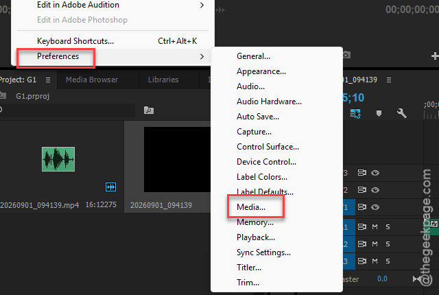Open Media preferences
439x295 pixels.
click(x=251, y=207)
